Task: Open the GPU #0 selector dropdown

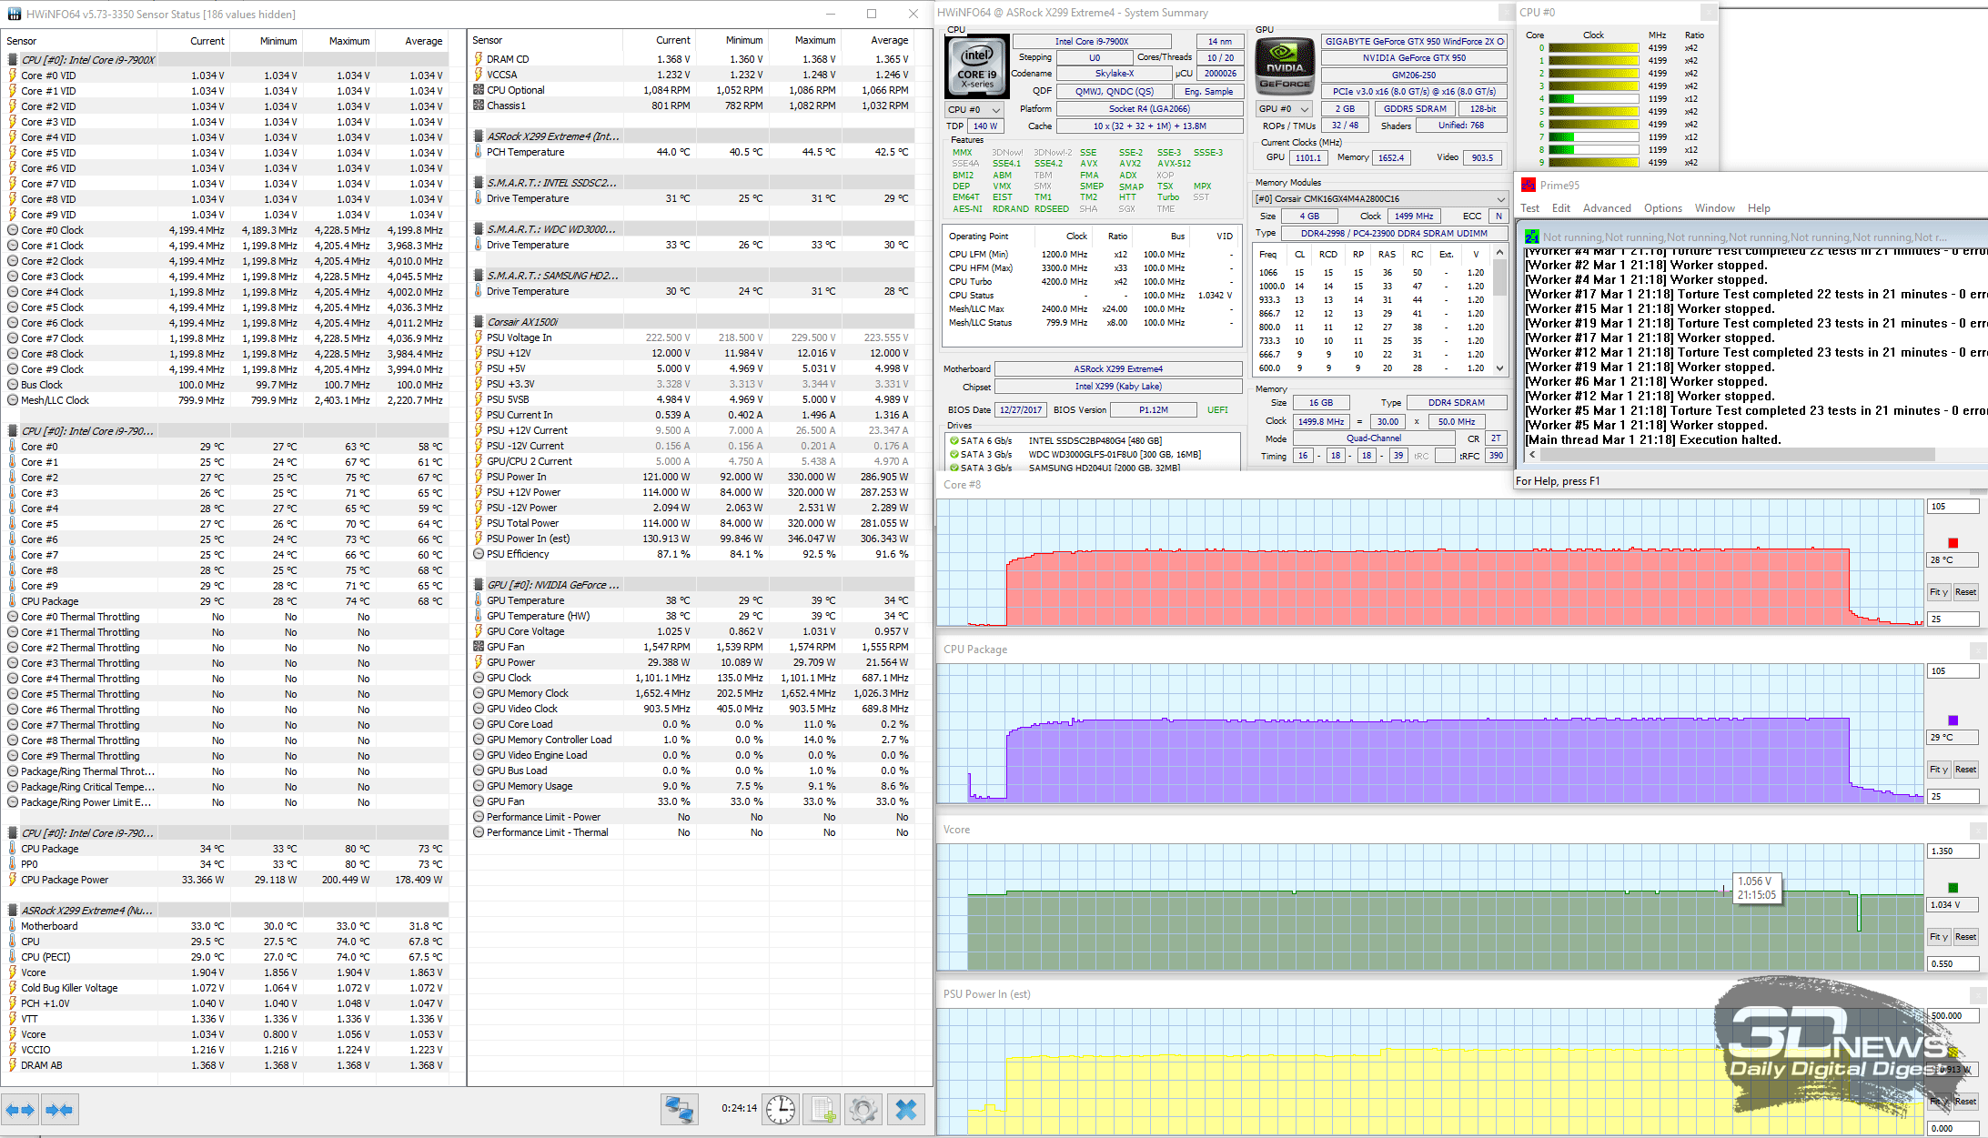Action: (x=1285, y=109)
